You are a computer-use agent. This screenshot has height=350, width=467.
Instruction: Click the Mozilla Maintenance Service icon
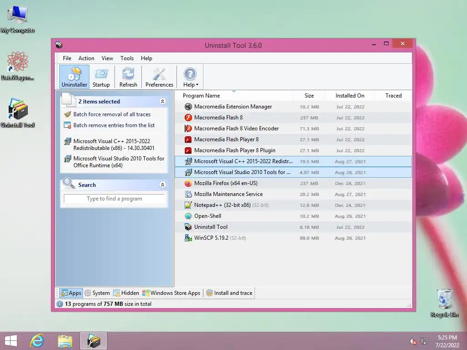[188, 194]
